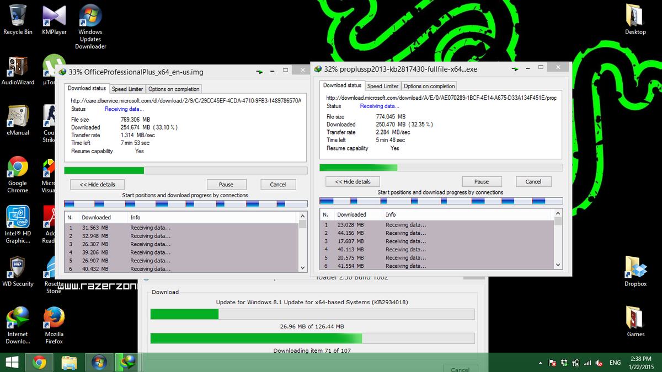Cancel the OfficeProfessionalPlus download
Image resolution: width=662 pixels, height=372 pixels.
pyautogui.click(x=277, y=185)
